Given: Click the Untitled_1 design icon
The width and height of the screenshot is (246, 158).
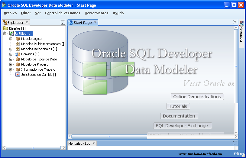Looking at the screenshot, I should pyautogui.click(x=11, y=34).
